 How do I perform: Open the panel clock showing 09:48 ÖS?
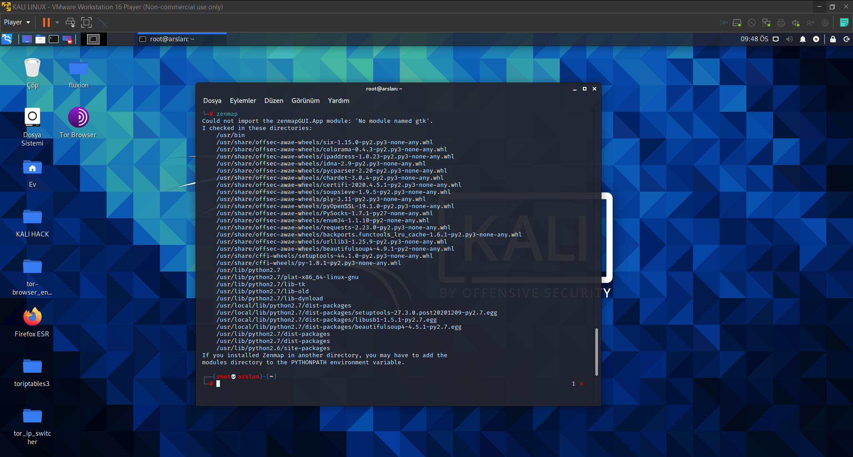pos(754,39)
